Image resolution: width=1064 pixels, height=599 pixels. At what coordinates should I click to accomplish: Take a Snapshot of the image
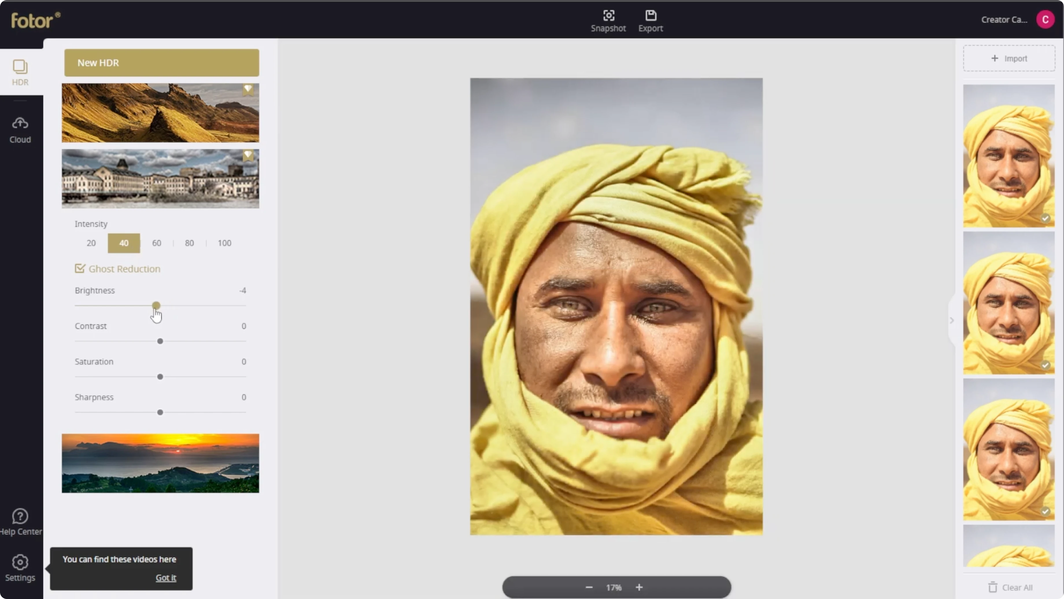(x=608, y=21)
